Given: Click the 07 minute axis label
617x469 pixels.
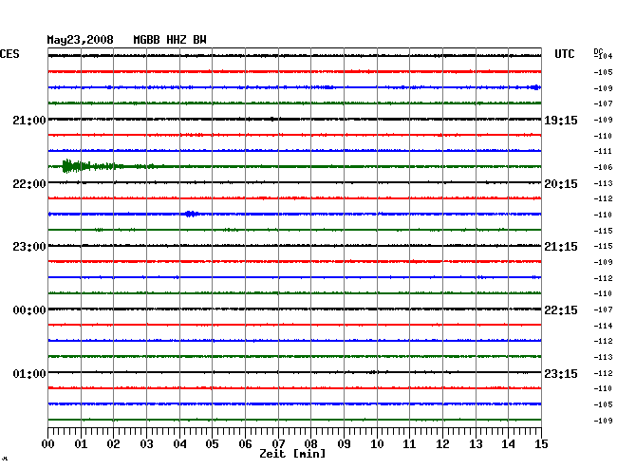Looking at the screenshot, I should point(278,444).
